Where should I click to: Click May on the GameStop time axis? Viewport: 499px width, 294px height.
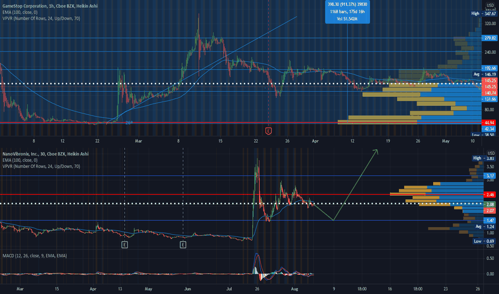point(445,141)
